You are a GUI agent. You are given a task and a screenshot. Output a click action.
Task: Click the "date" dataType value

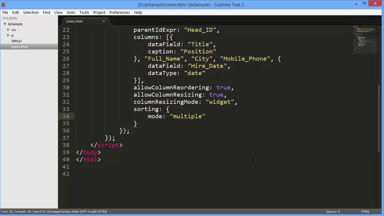pyautogui.click(x=195, y=73)
